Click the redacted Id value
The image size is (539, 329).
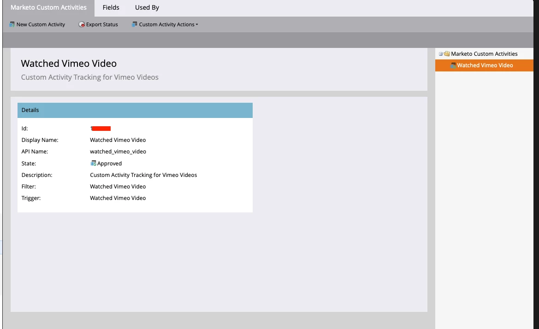[x=101, y=129]
